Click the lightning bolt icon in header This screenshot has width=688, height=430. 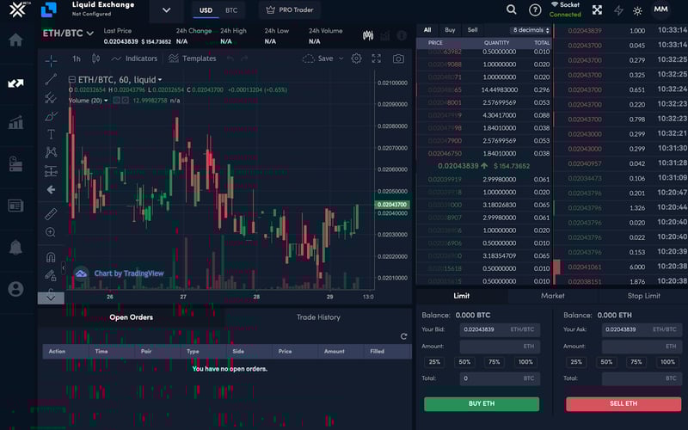click(x=618, y=10)
